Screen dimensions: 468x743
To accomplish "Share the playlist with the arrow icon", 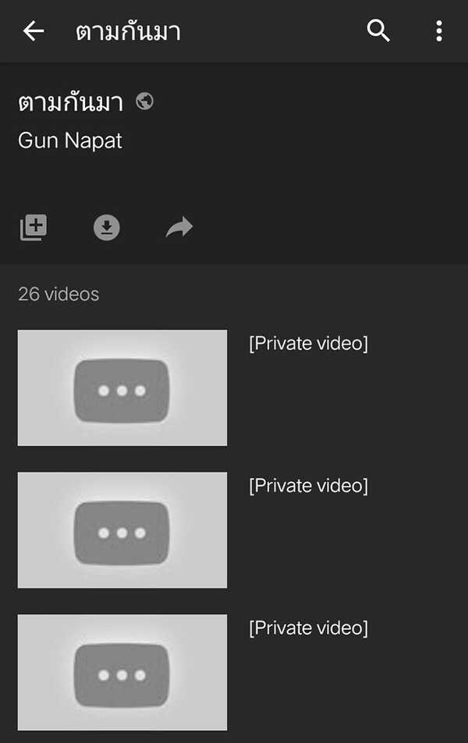I will click(x=179, y=227).
